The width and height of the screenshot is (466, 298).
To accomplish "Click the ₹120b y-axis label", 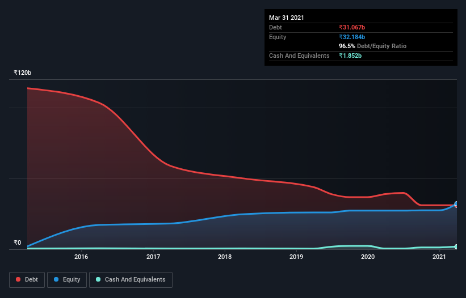I will pos(23,73).
